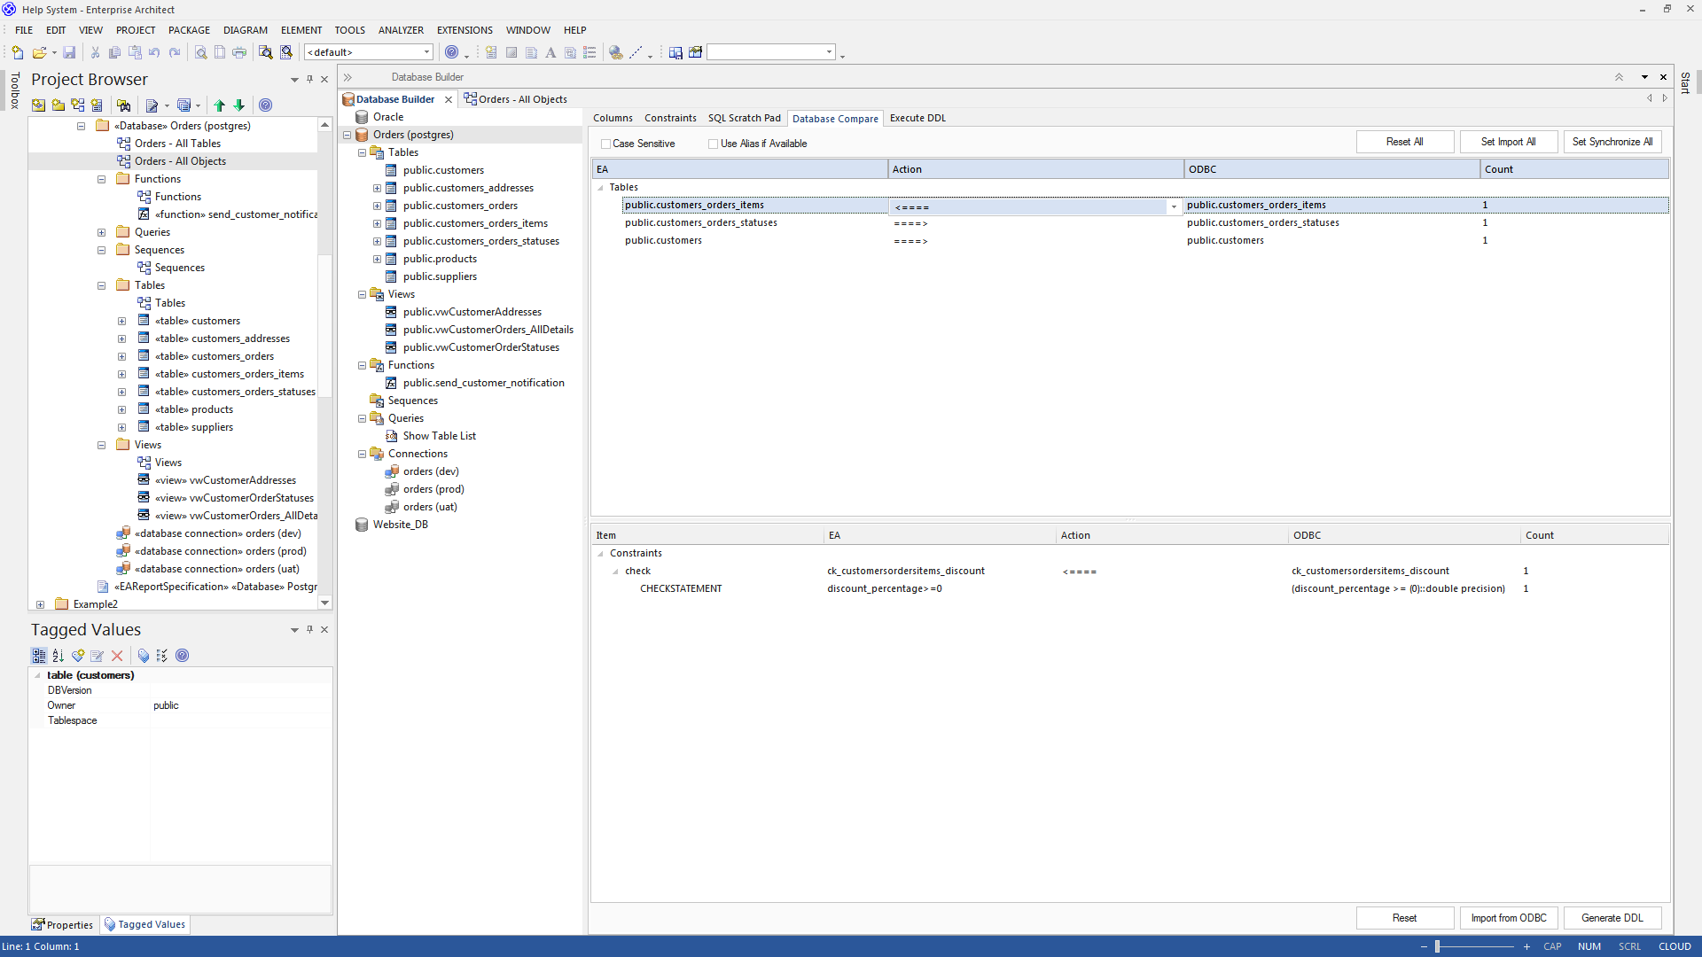Image resolution: width=1702 pixels, height=957 pixels.
Task: Expand the customers_addresses table in Project Browser
Action: (x=122, y=338)
